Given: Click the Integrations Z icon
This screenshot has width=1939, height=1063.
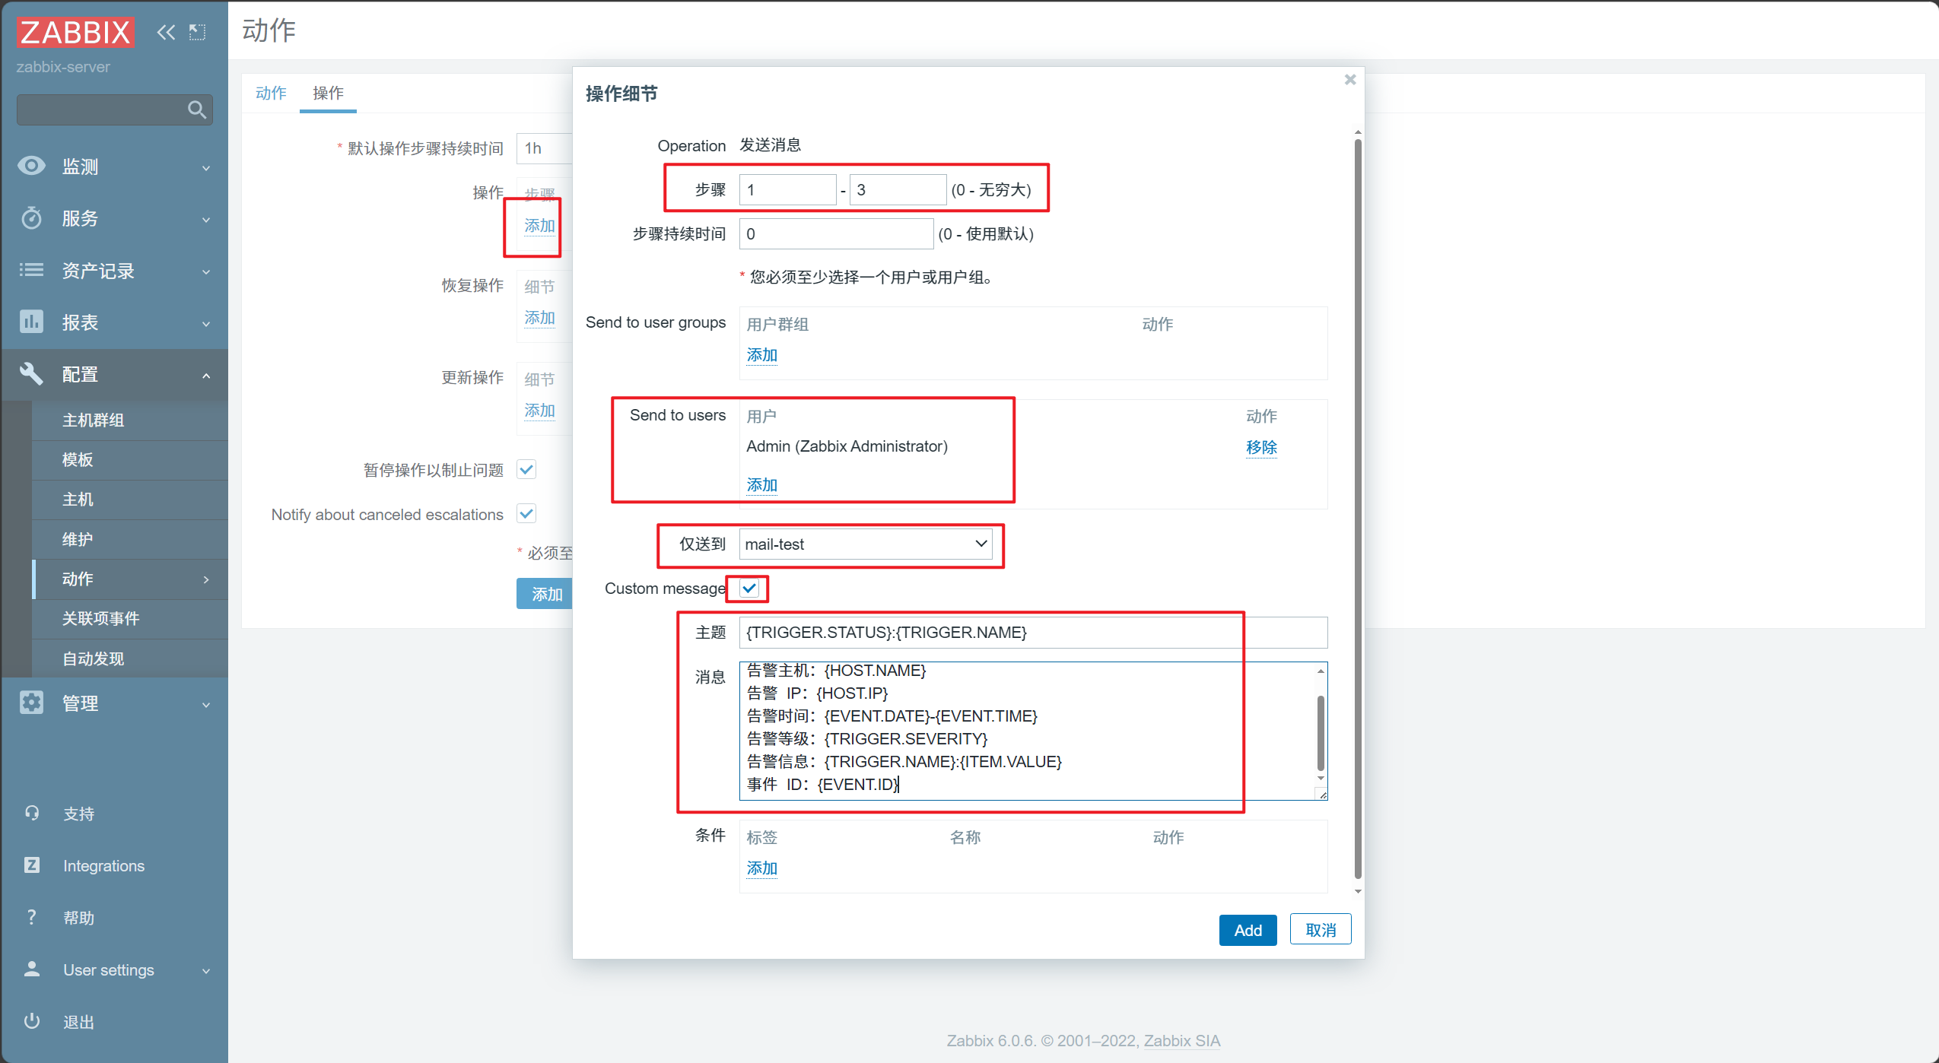Looking at the screenshot, I should [x=32, y=865].
